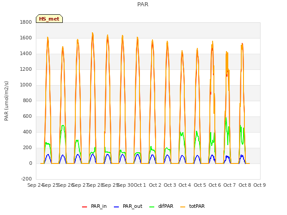
Task: Click the 1800 y-axis tick label
Action: click(26, 22)
